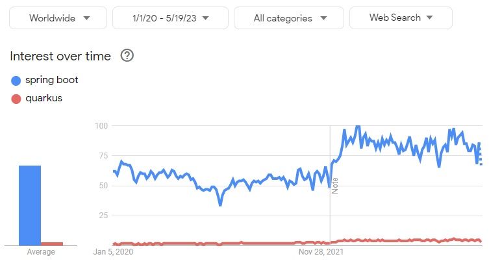
Task: Click the red quarkus average bar
Action: tap(52, 244)
